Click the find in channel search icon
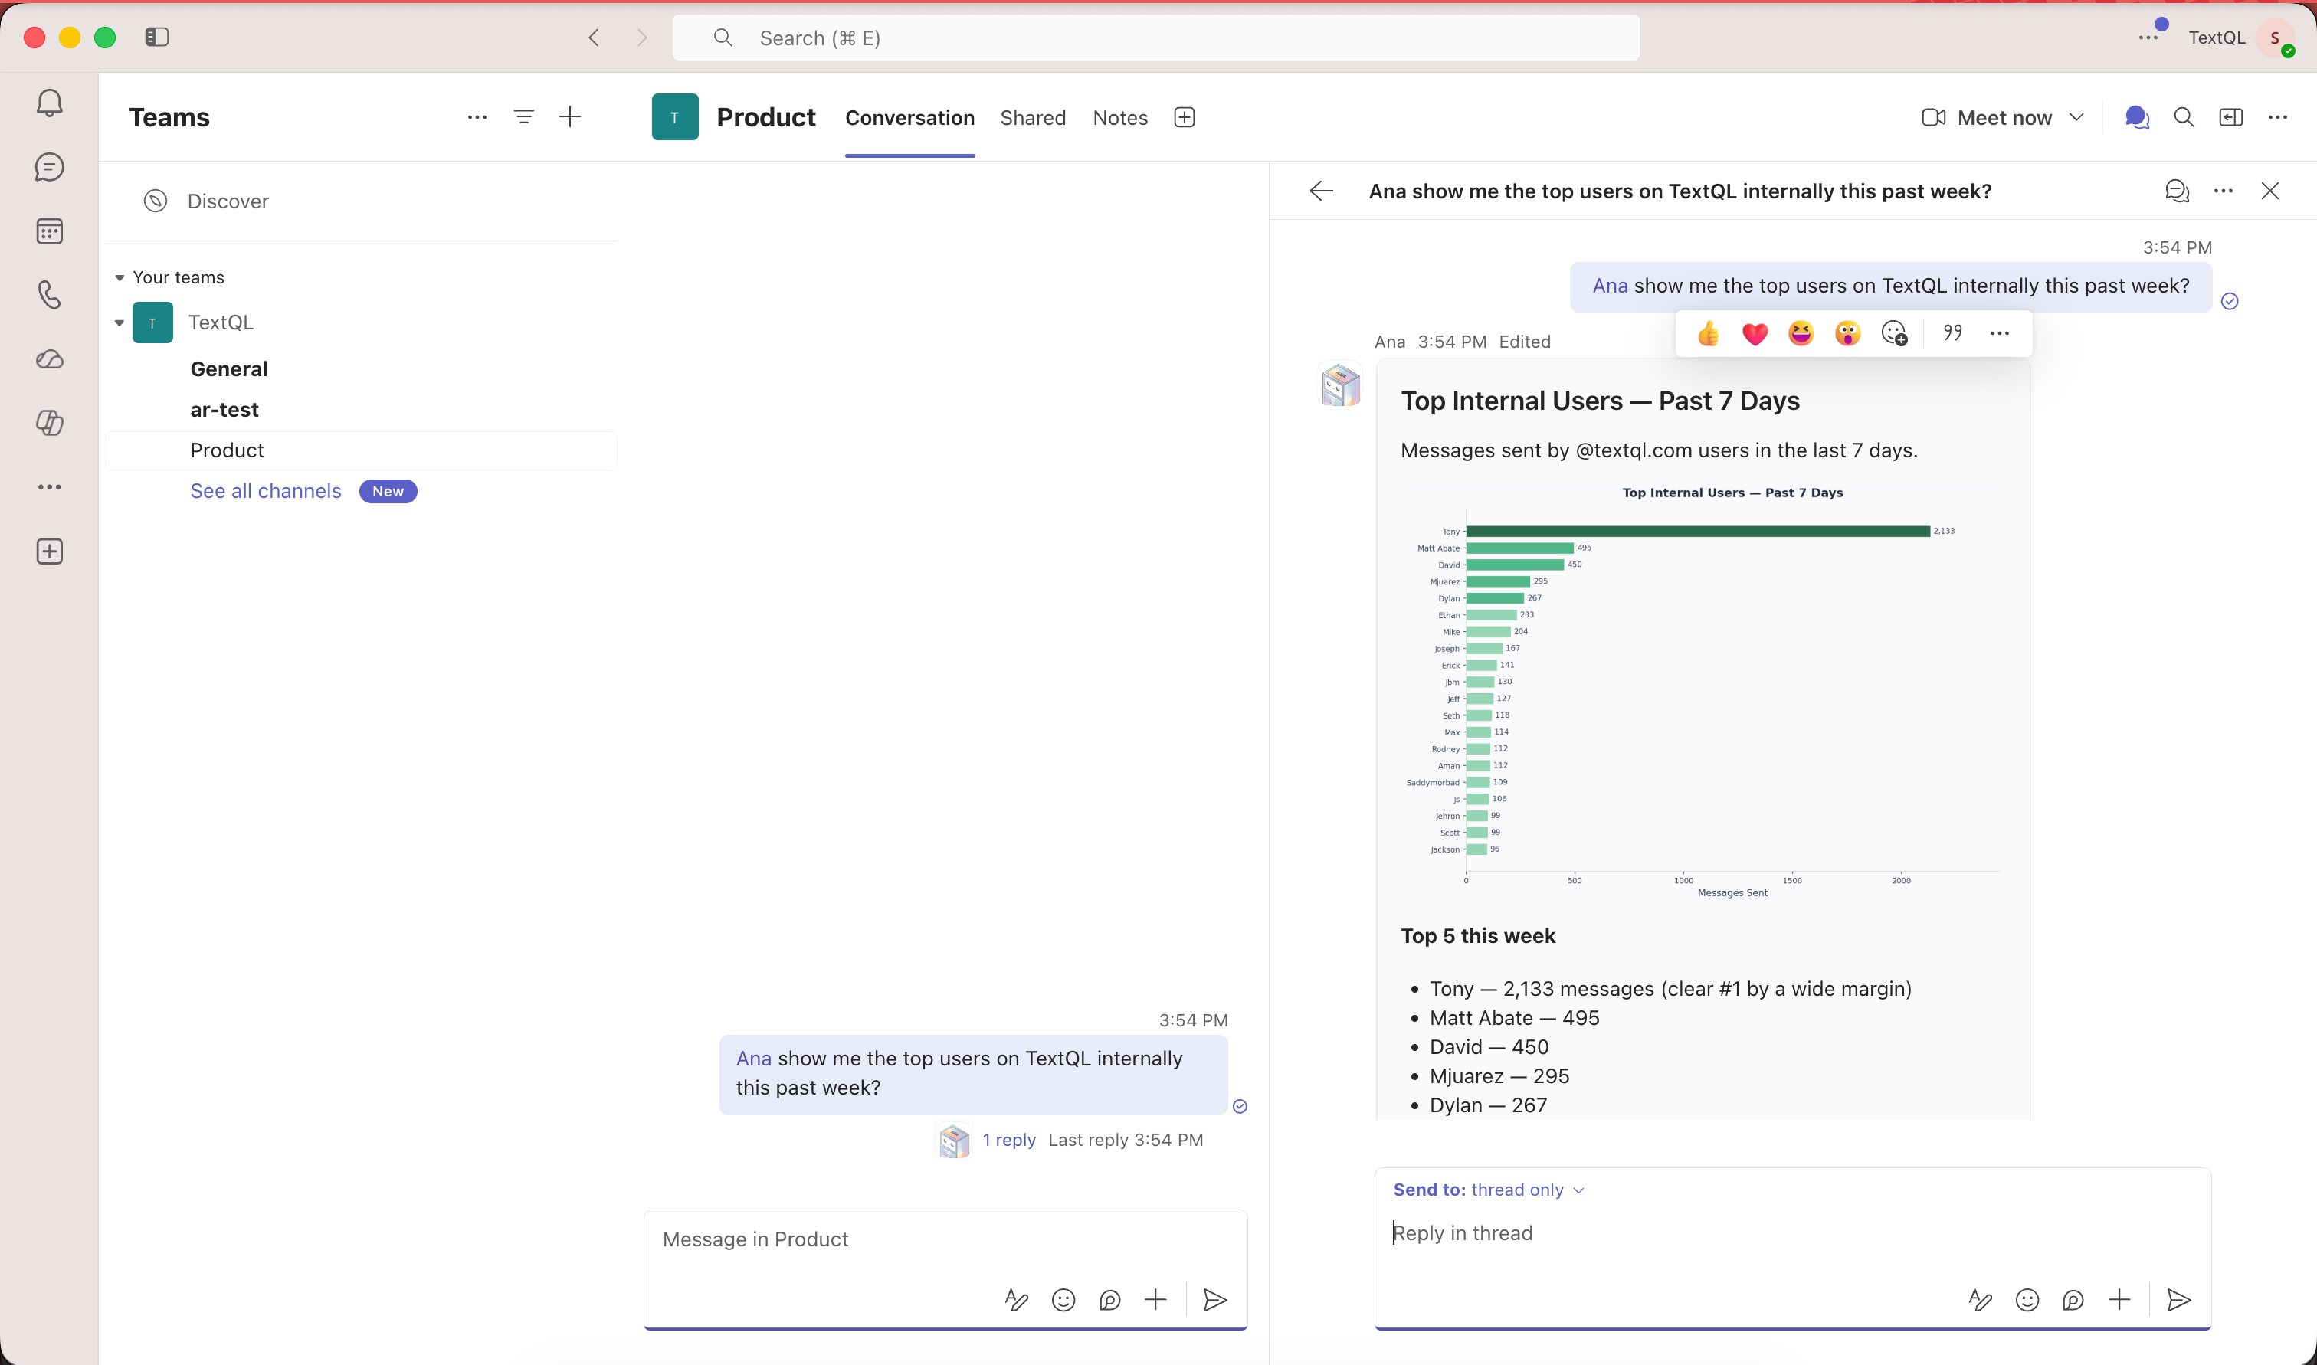This screenshot has height=1365, width=2317. click(x=2184, y=117)
